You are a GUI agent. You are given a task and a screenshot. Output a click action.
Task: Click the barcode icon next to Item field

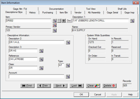(x=64, y=21)
